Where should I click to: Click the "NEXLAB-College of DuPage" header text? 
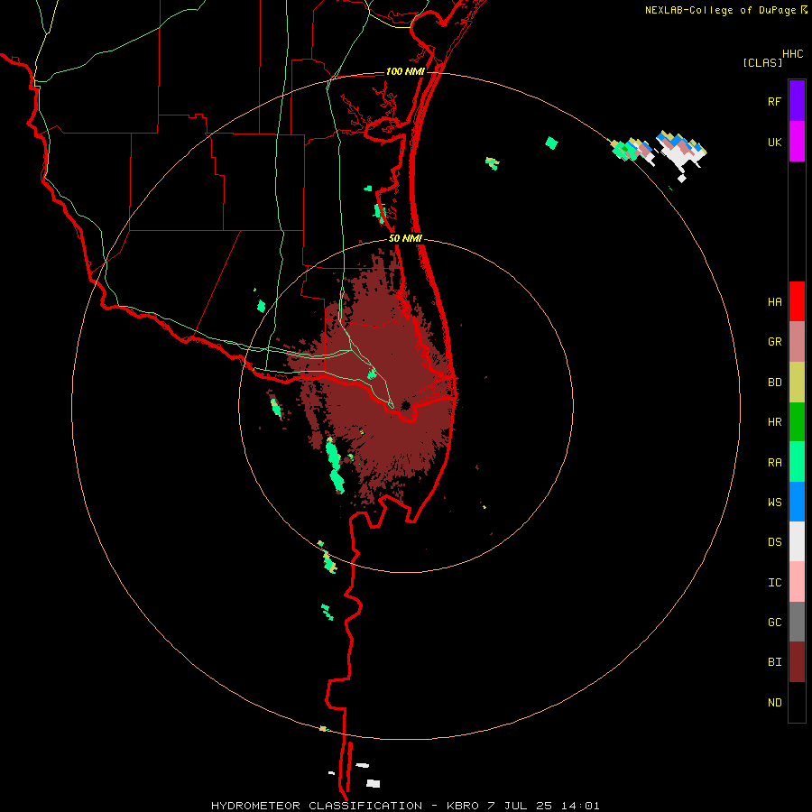pos(720,10)
